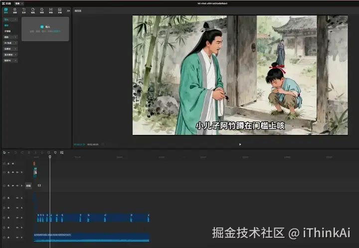
Task: Click the redo icon in timeline toolbar
Action: click(x=22, y=152)
